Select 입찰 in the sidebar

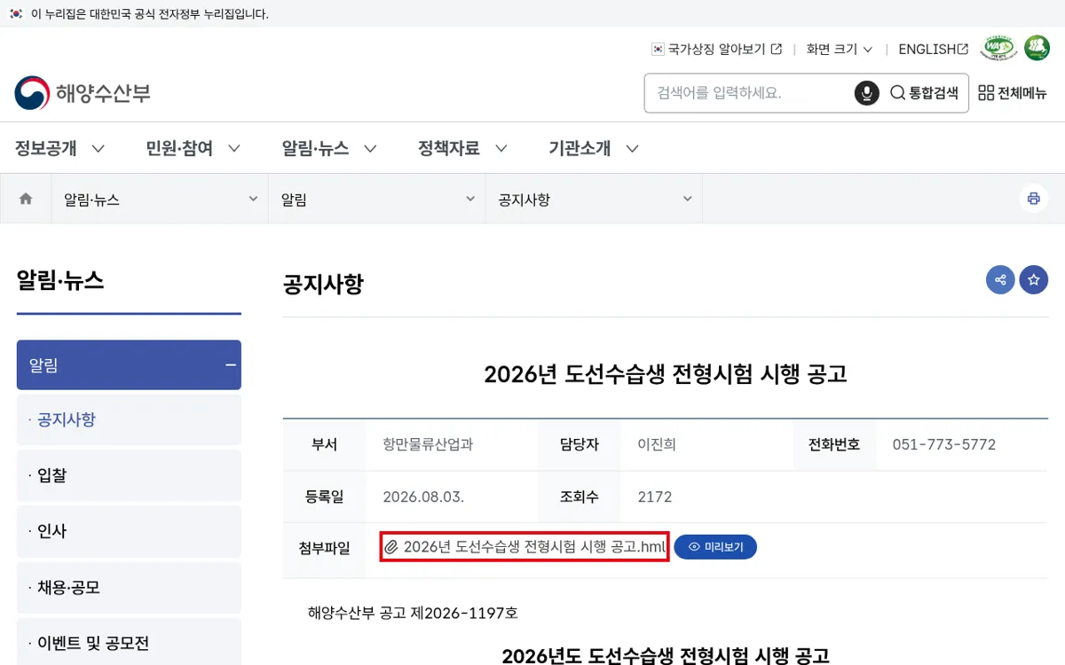coord(129,475)
